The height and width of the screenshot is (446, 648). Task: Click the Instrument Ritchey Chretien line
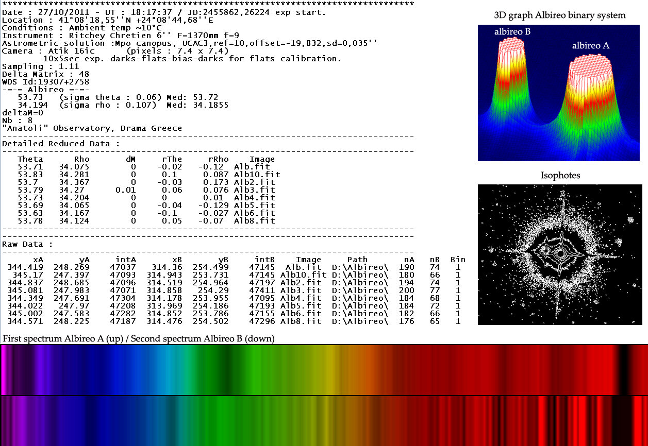click(120, 35)
